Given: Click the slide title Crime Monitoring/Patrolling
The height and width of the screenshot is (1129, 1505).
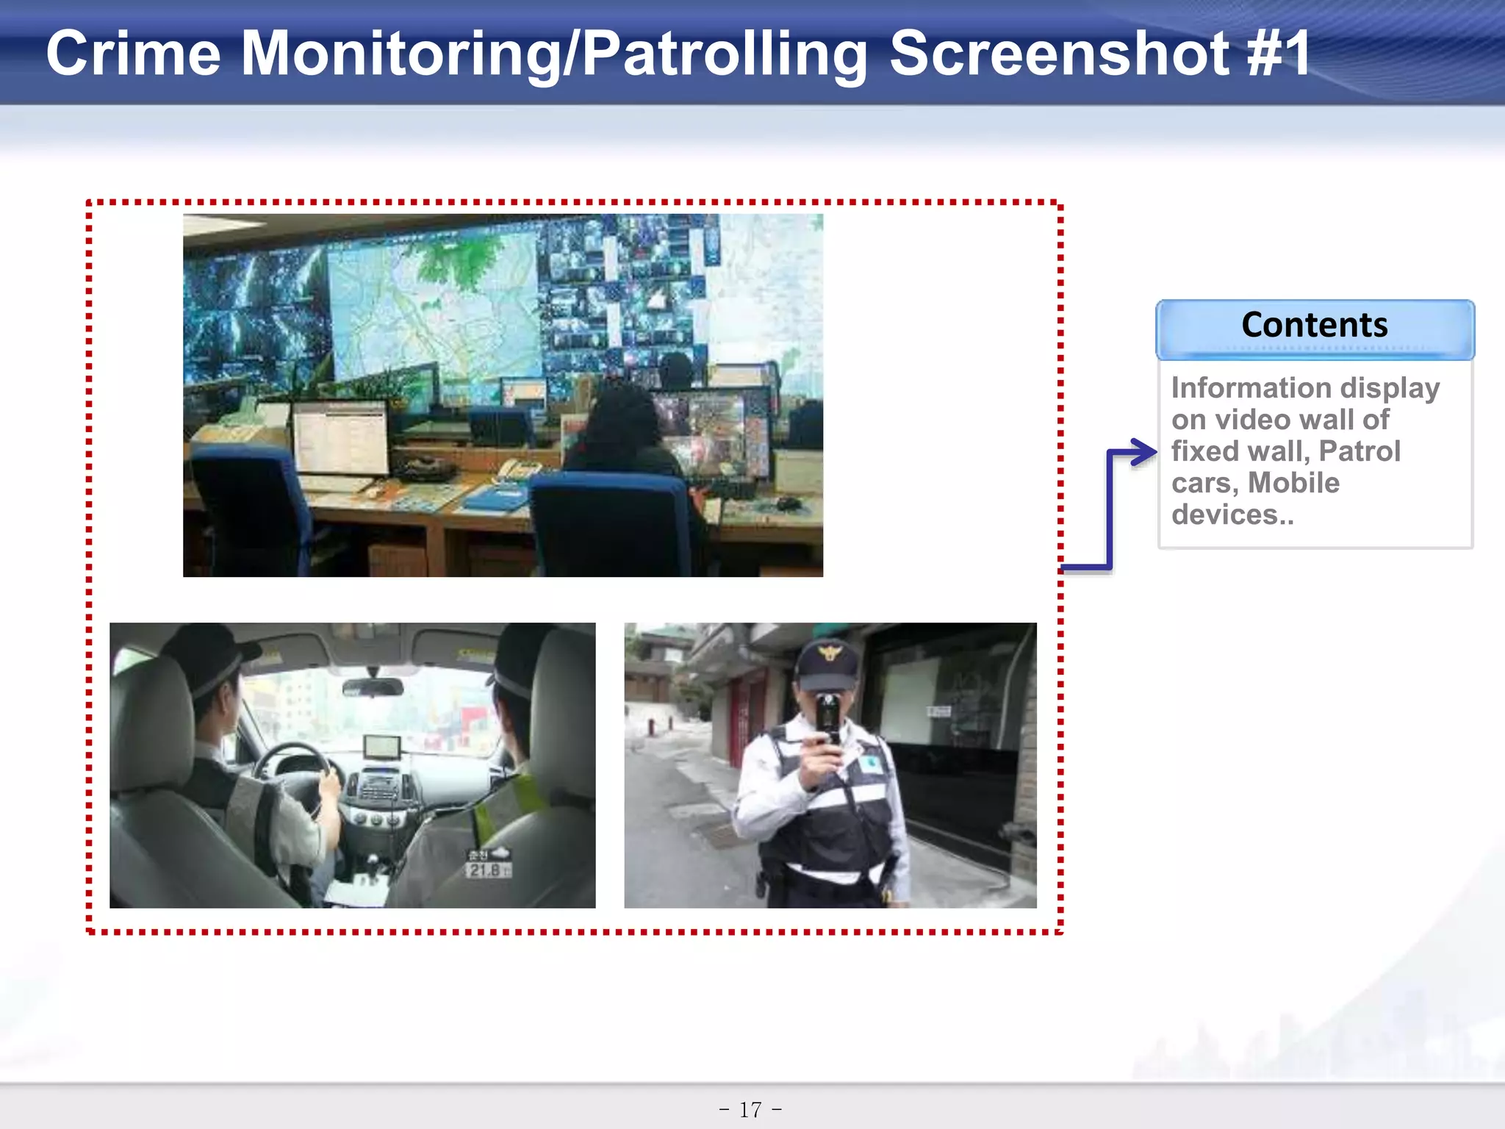Looking at the screenshot, I should pos(456,53).
